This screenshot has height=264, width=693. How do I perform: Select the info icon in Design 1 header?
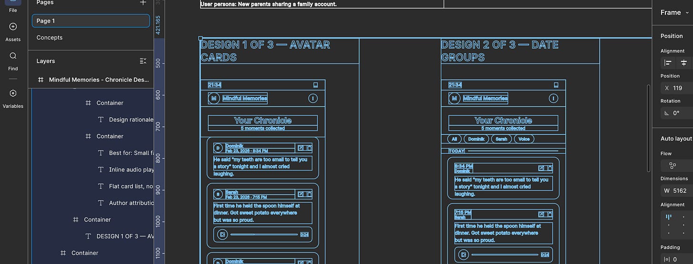313,98
